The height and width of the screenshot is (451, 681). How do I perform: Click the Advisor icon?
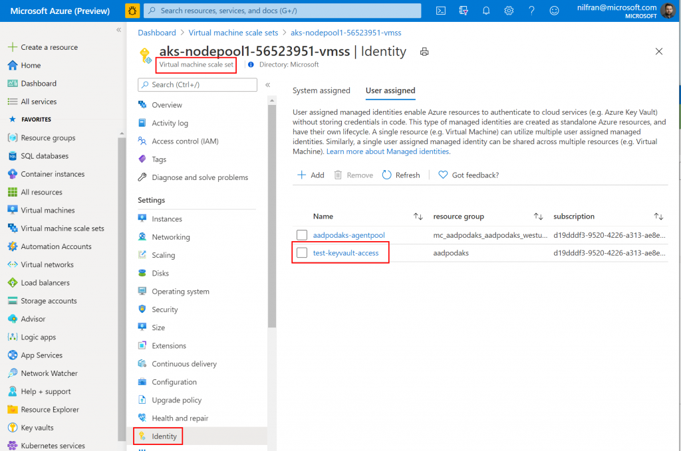pyautogui.click(x=13, y=319)
